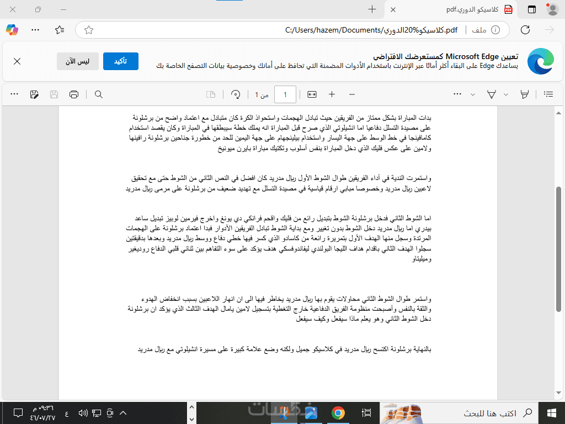Print the PDF document
This screenshot has height=424, width=565.
pos(74,94)
